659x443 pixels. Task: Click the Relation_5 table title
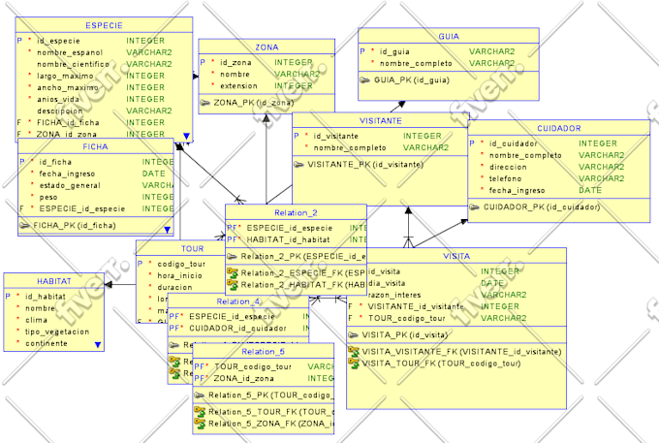coord(263,352)
